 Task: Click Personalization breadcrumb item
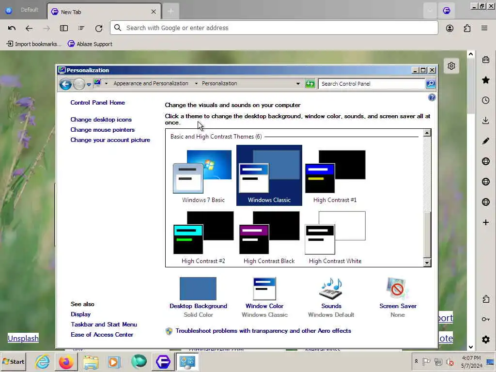coord(219,83)
